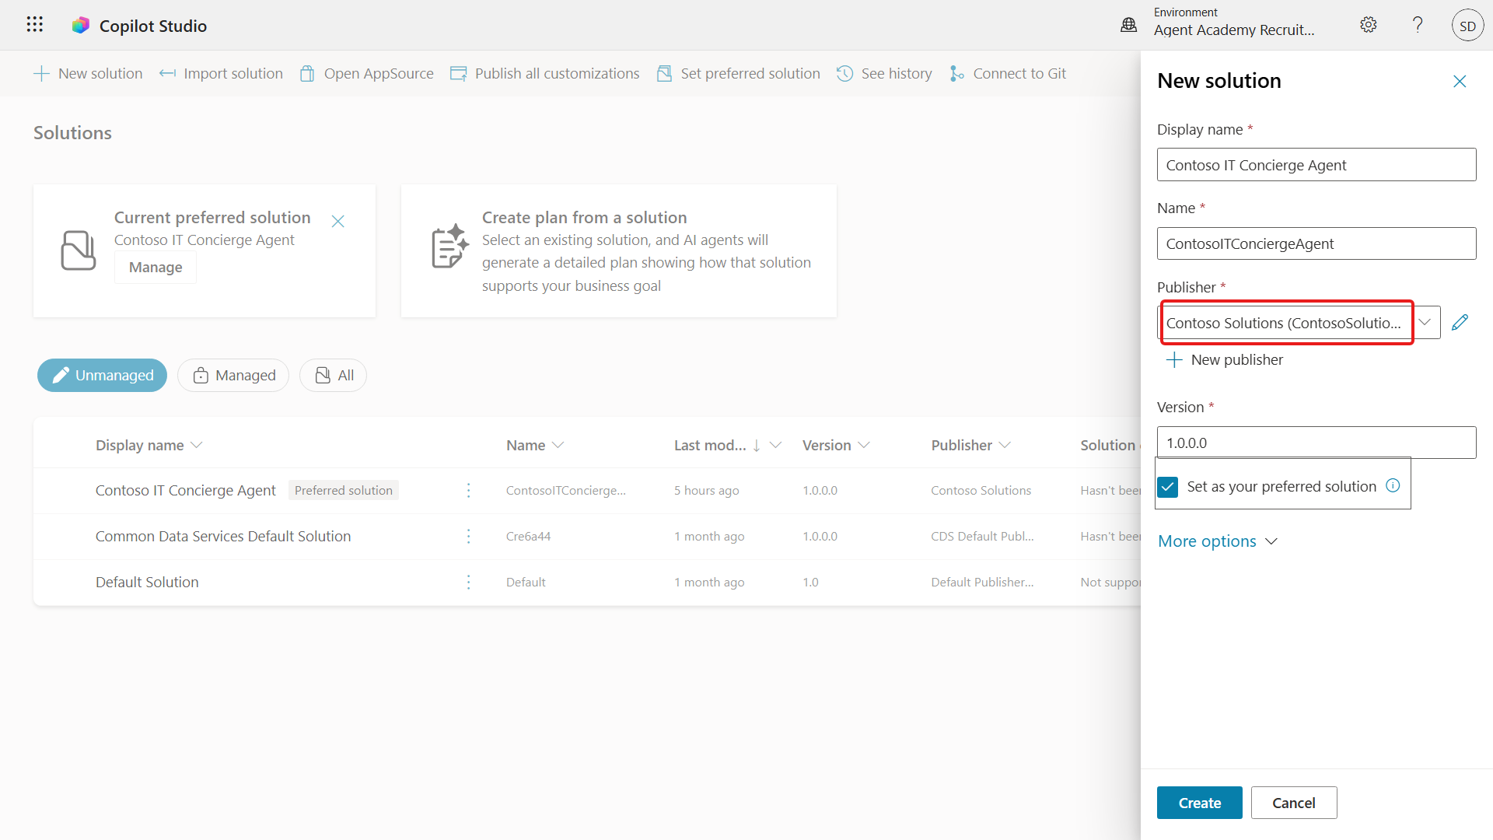
Task: Open more actions for Common Data Services Default Solution
Action: 468,536
